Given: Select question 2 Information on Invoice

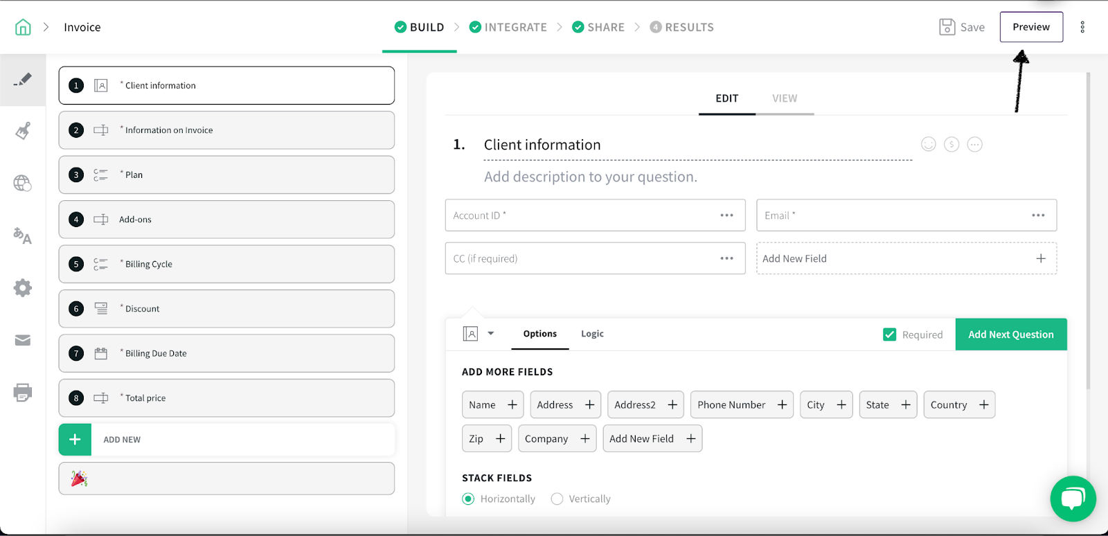Looking at the screenshot, I should [x=226, y=130].
